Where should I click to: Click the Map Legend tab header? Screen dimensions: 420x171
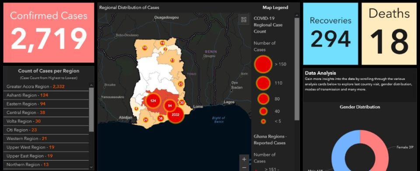click(x=275, y=7)
